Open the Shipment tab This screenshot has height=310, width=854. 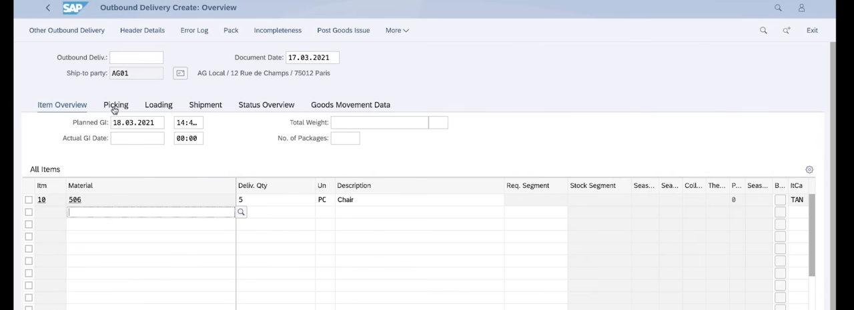pos(205,105)
